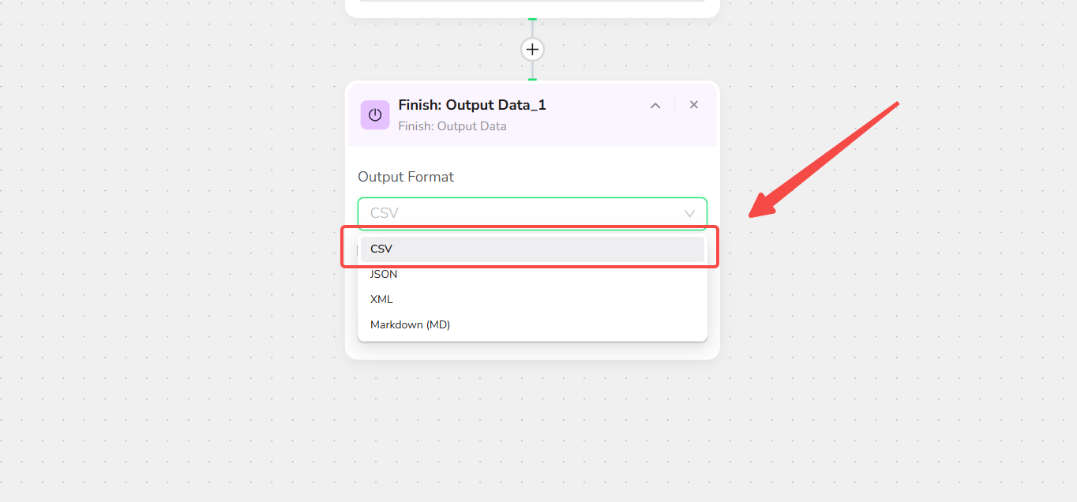This screenshot has height=502, width=1077.
Task: Click the red arrow annotation
Action: click(x=824, y=159)
